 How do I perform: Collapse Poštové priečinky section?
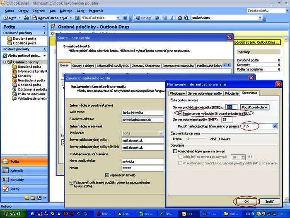click(x=45, y=49)
